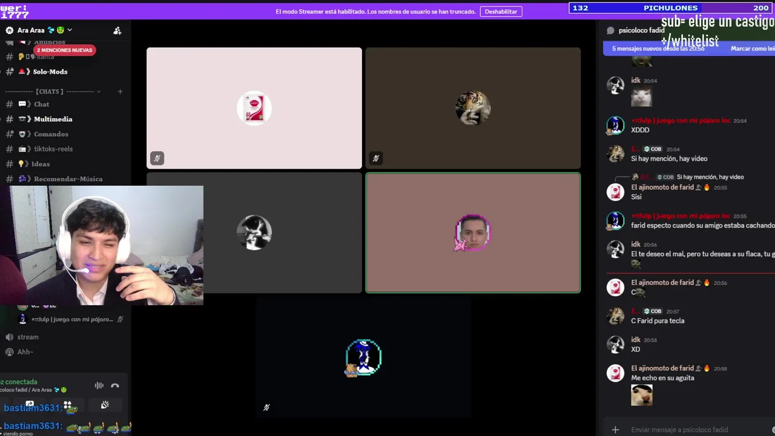Click the Solo-Mods channel hash icon
This screenshot has width=775, height=436.
(10, 71)
